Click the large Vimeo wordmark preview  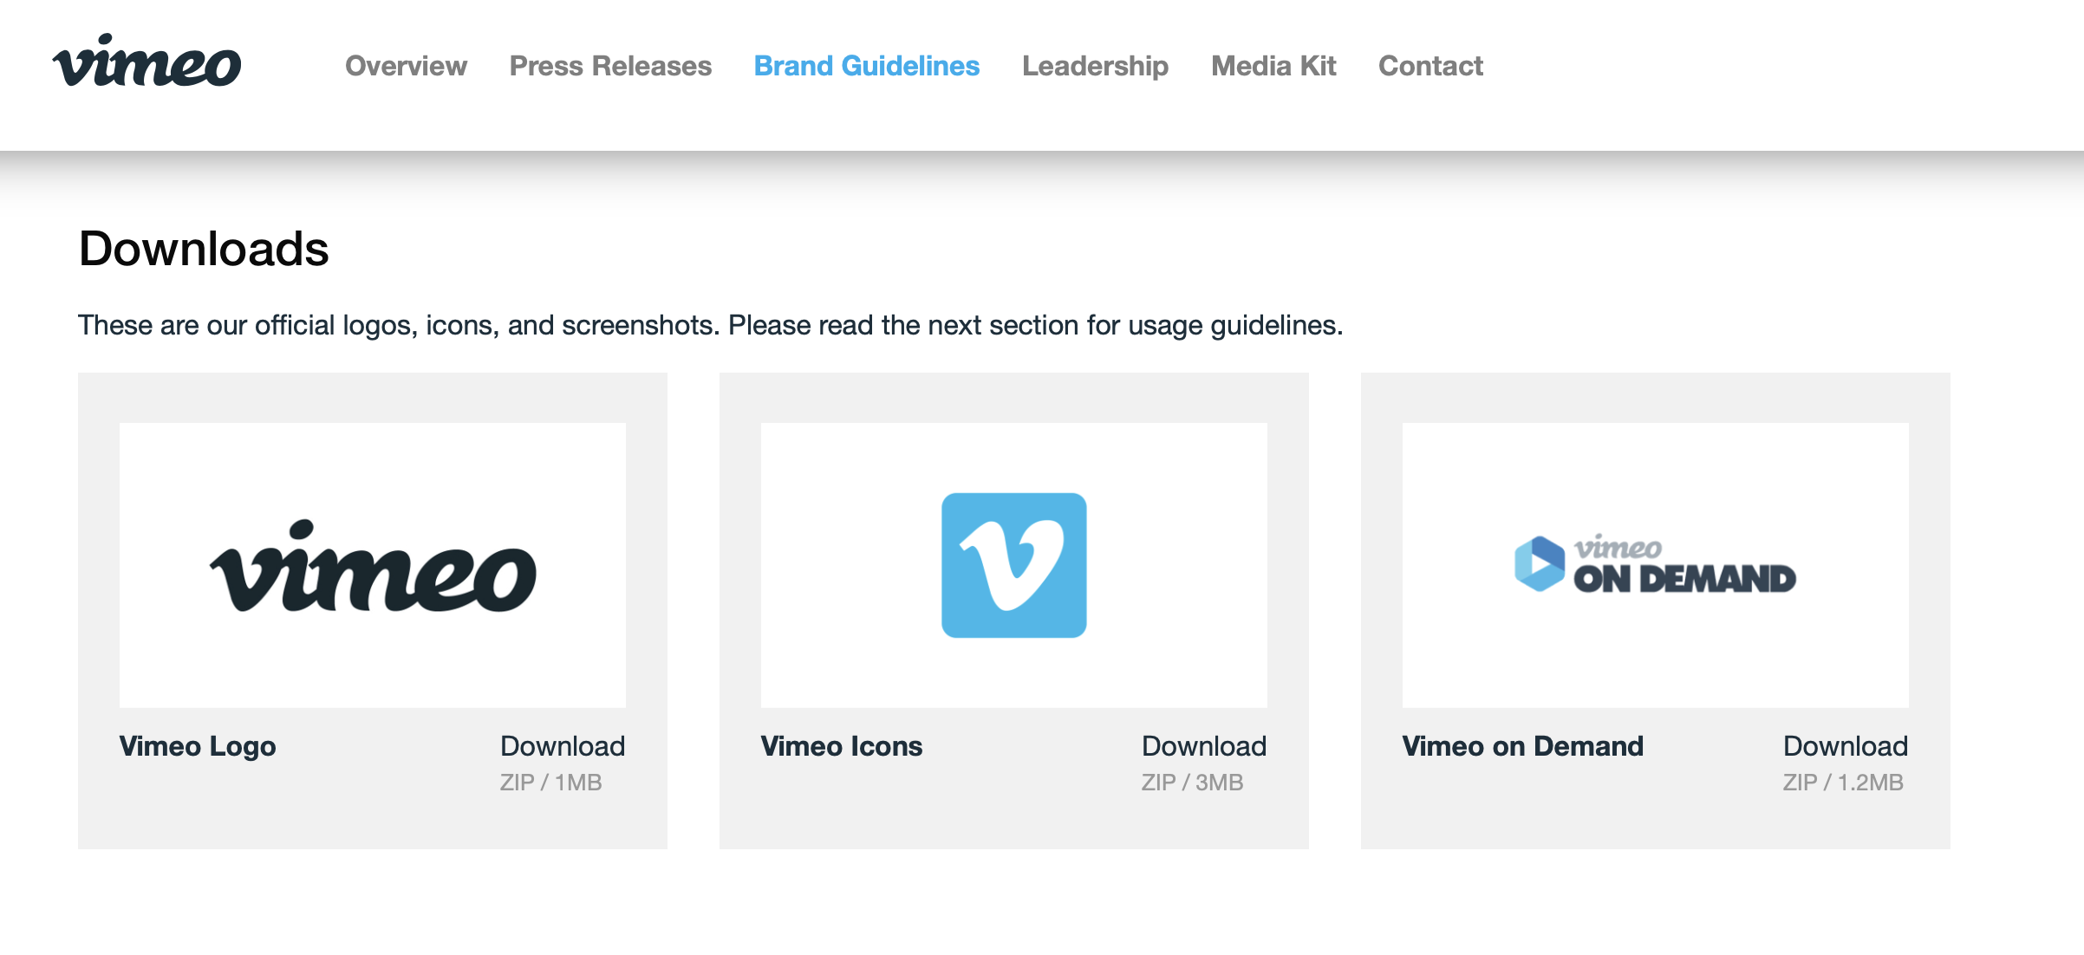tap(373, 568)
